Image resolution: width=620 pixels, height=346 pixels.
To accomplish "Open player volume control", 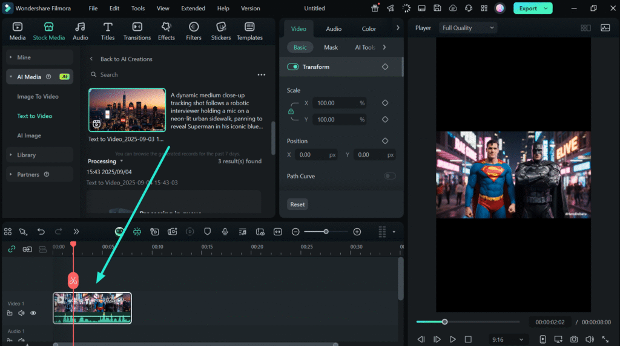I will pos(590,339).
